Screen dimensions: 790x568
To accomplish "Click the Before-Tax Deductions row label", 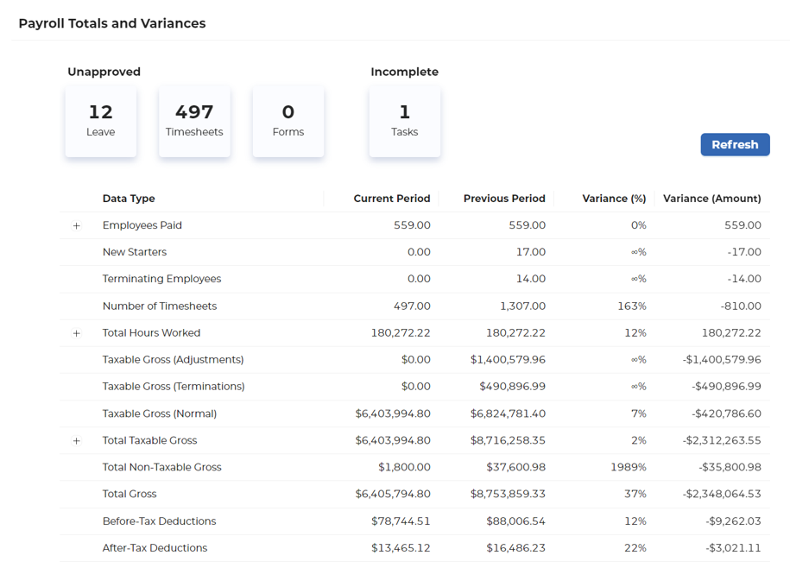I will pos(159,521).
